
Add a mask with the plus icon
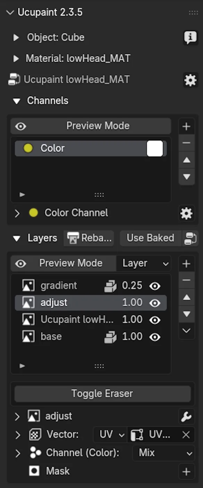187,472
